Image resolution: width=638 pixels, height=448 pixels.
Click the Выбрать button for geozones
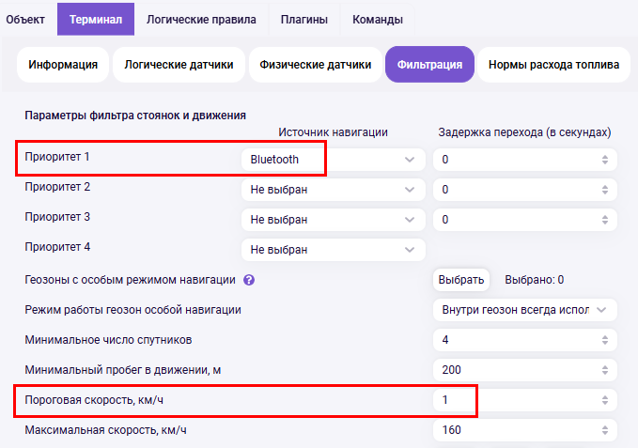461,280
